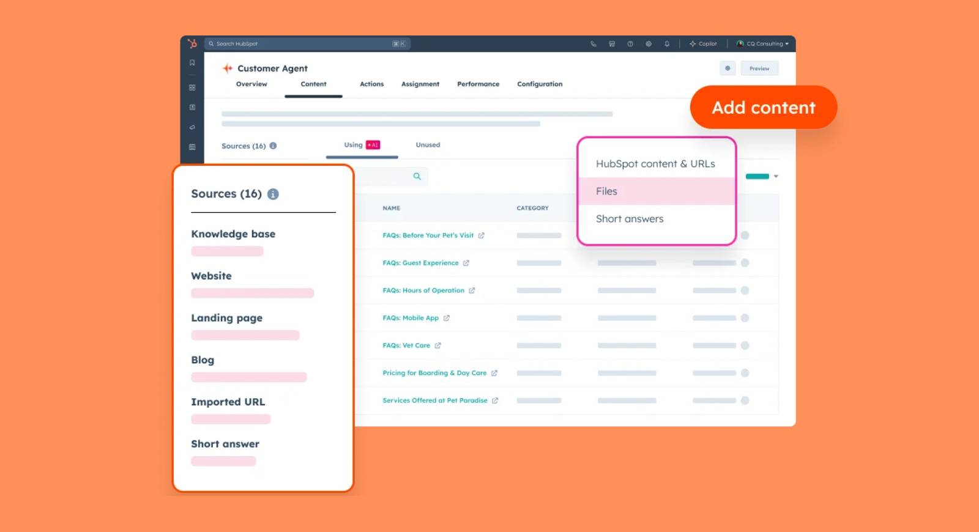Click the Imported URL source label
This screenshot has height=532, width=979.
(x=228, y=402)
